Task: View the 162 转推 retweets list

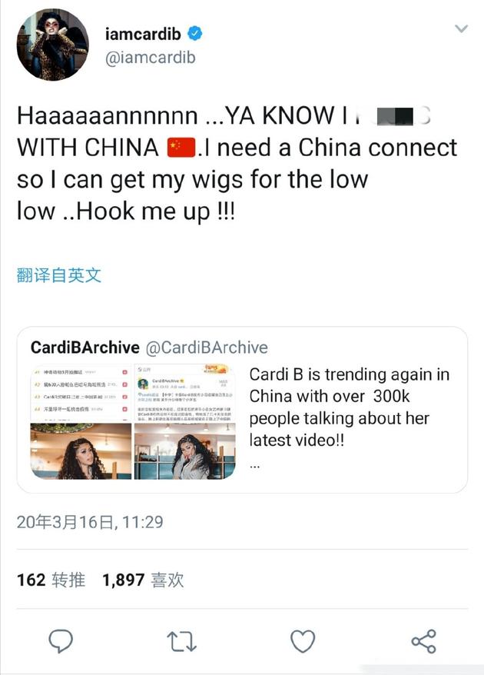Action: pos(51,580)
